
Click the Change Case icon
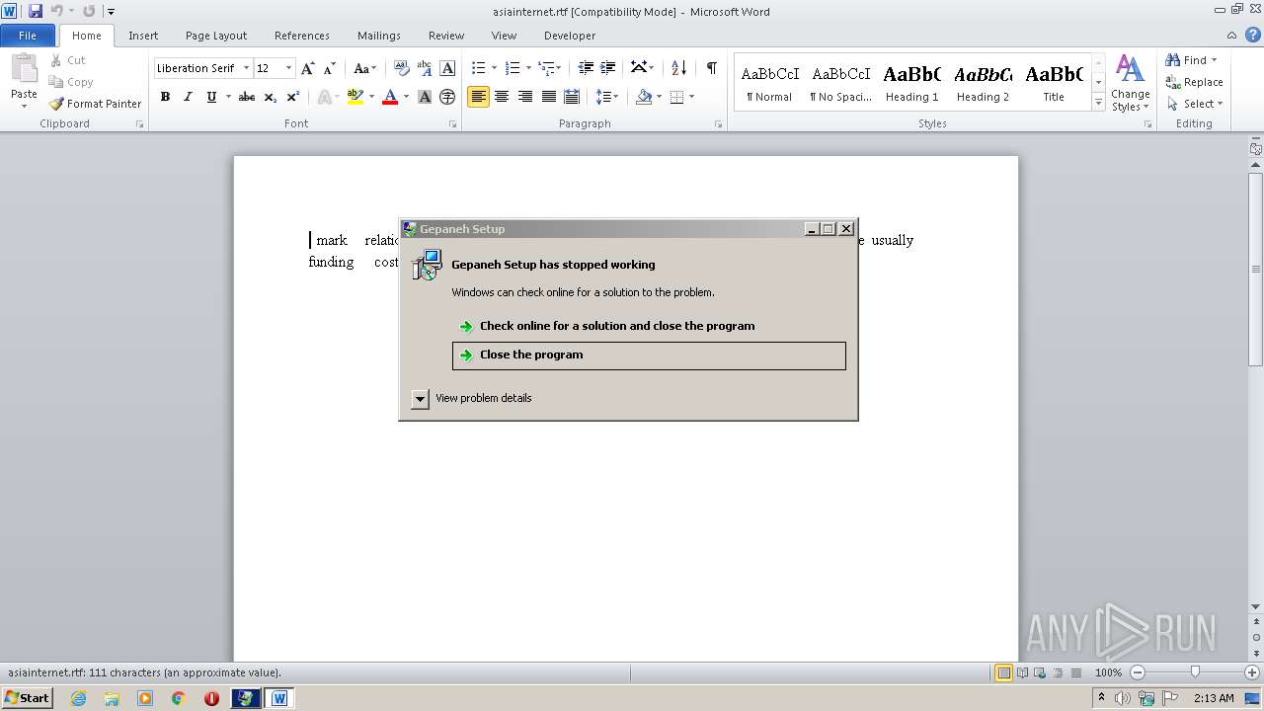point(362,68)
